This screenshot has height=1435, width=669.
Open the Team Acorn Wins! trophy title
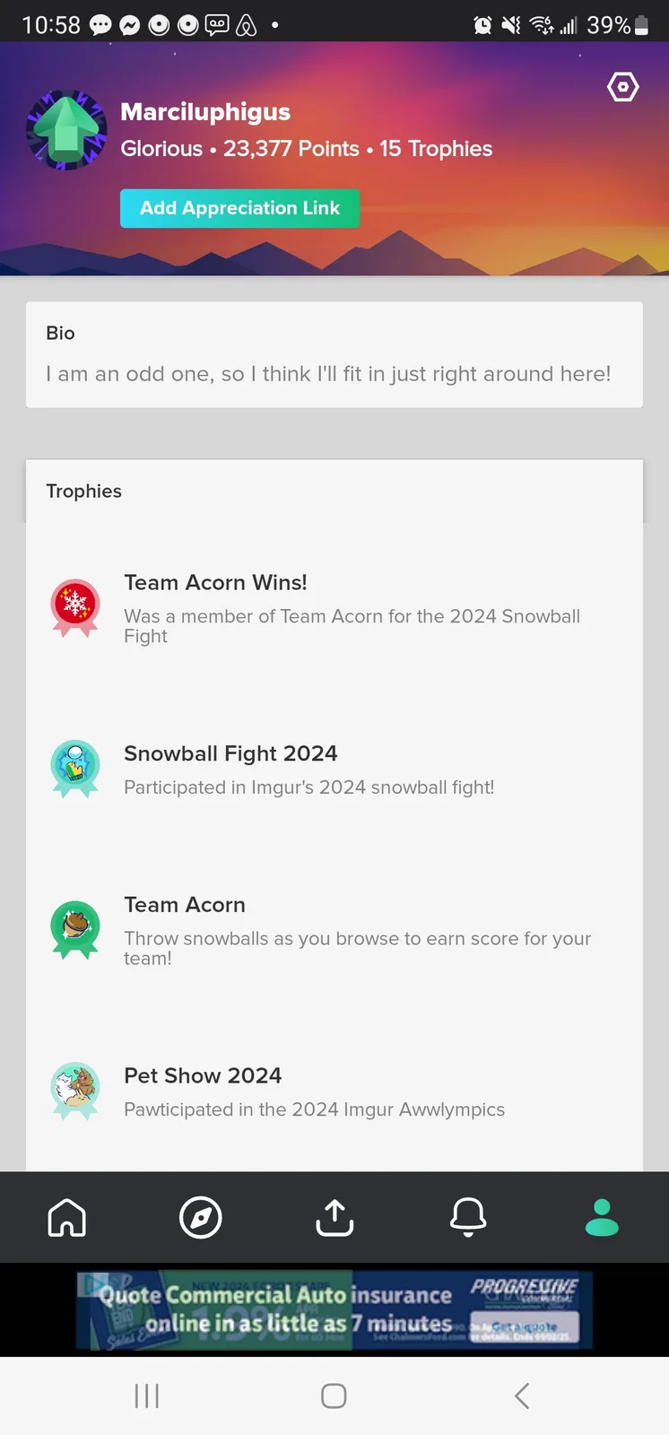[215, 582]
